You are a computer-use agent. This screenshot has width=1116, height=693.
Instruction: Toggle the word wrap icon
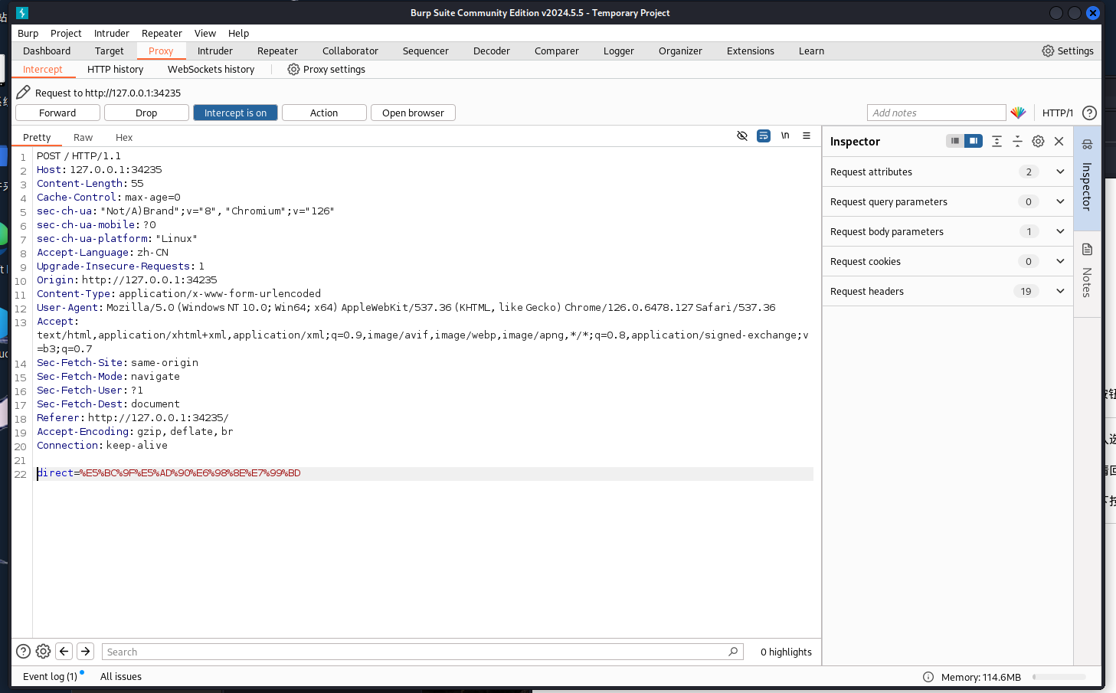[x=763, y=136]
